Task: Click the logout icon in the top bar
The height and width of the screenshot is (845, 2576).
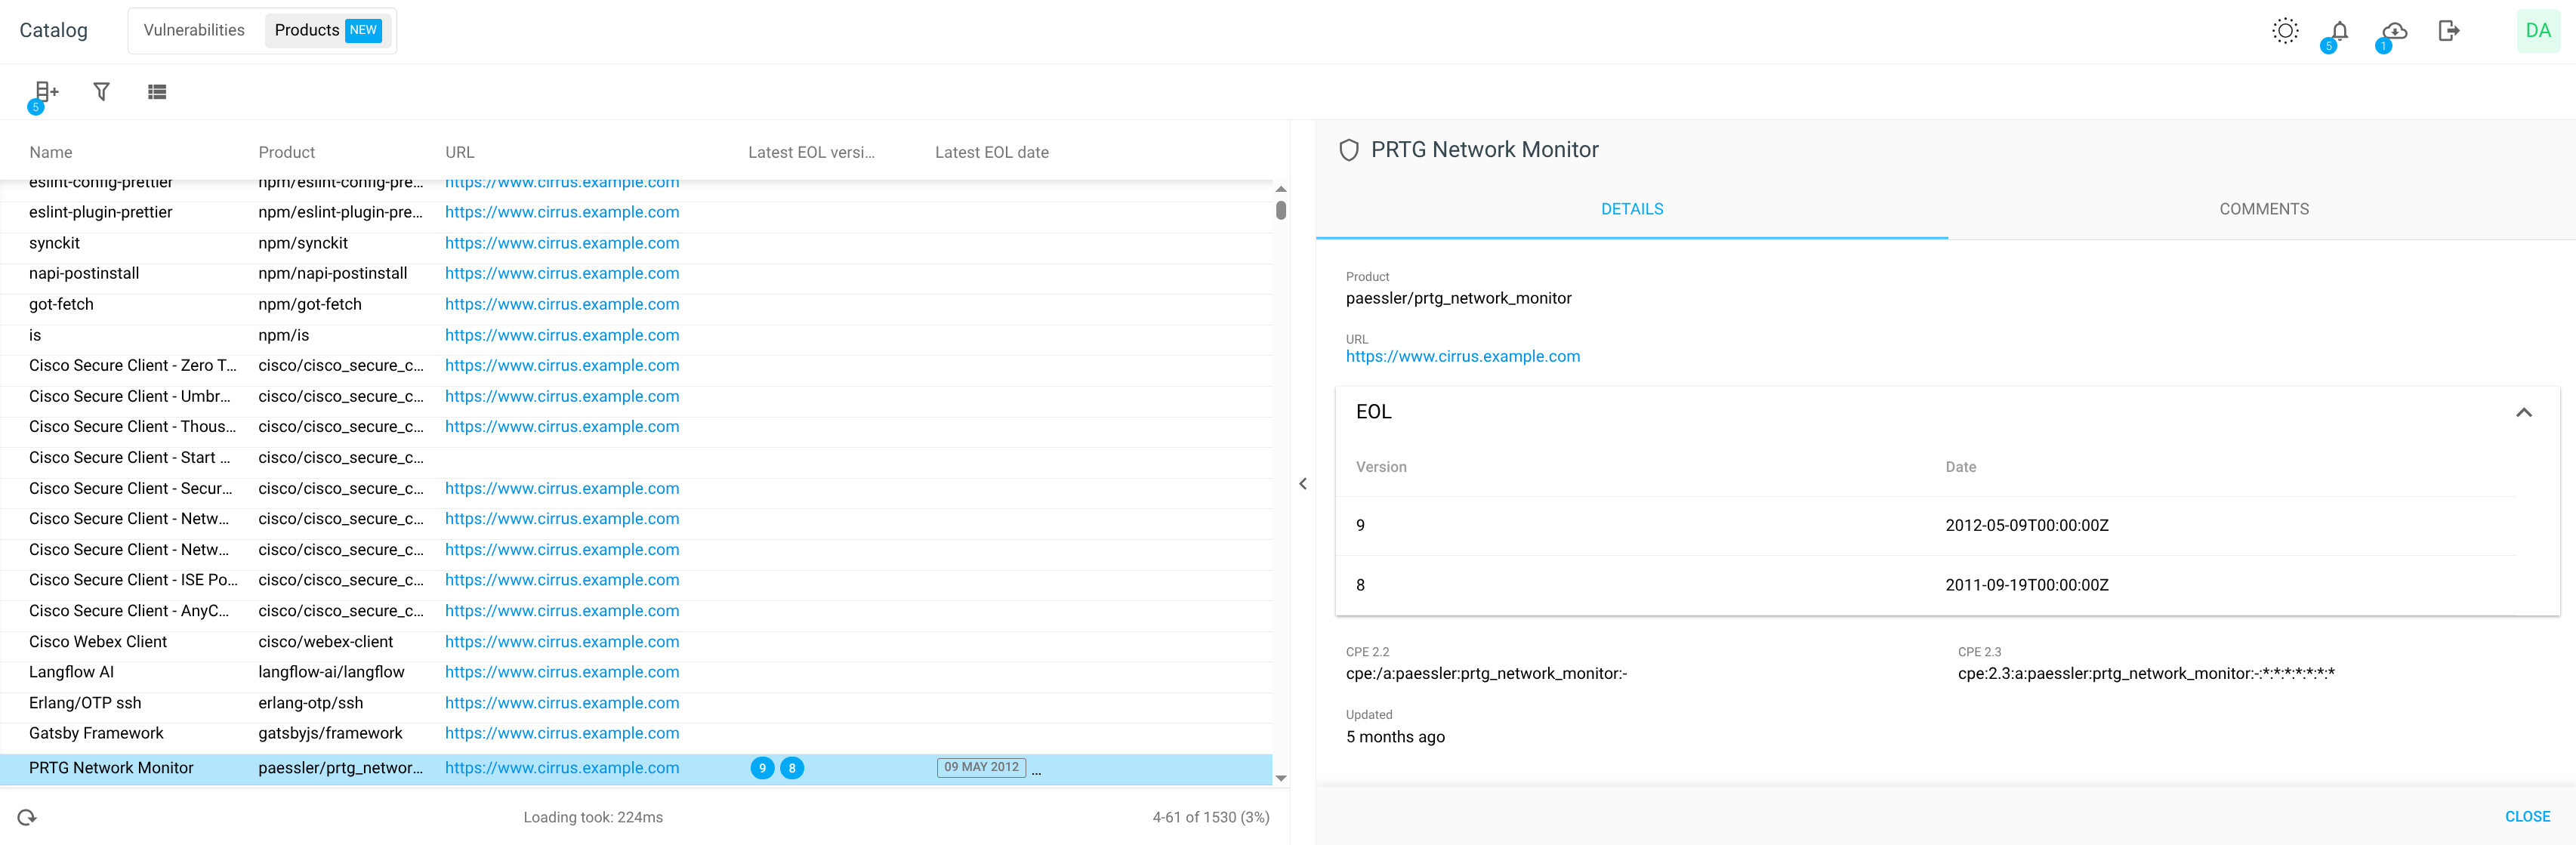Action: (2449, 30)
